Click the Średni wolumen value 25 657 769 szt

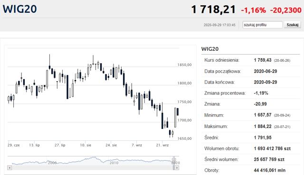tap(269, 159)
